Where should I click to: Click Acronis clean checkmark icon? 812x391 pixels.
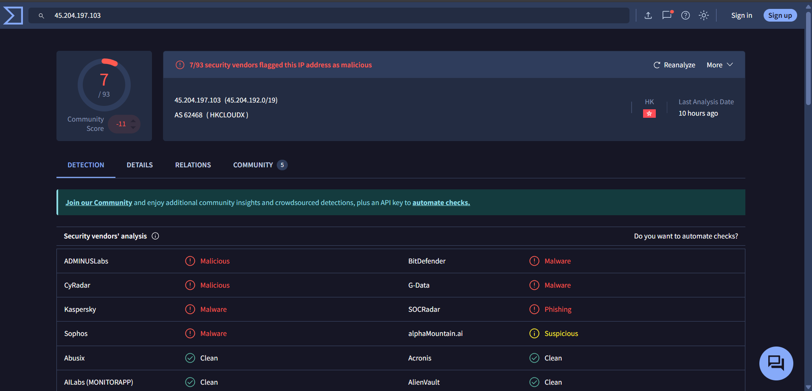pos(534,358)
